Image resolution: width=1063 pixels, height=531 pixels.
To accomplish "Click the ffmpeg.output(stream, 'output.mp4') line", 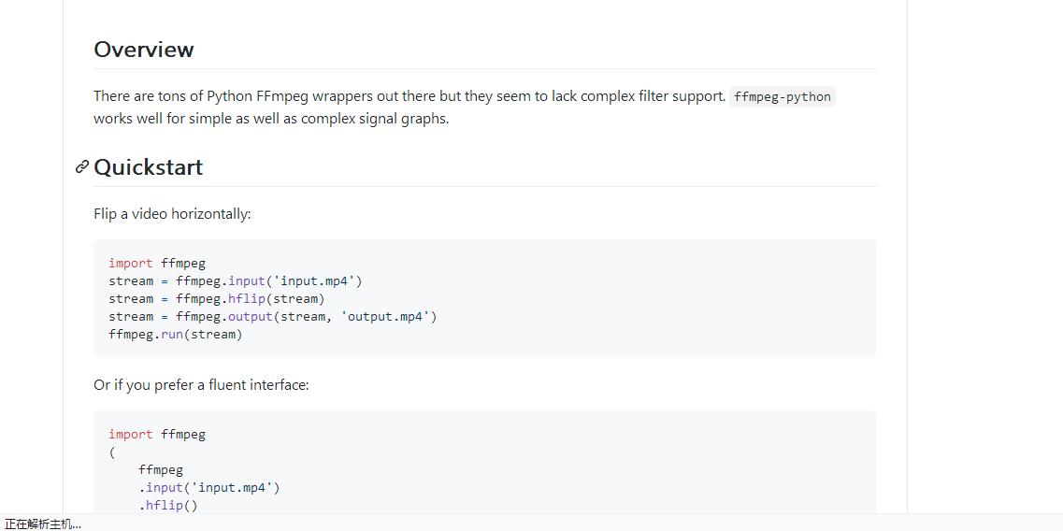I will (272, 317).
